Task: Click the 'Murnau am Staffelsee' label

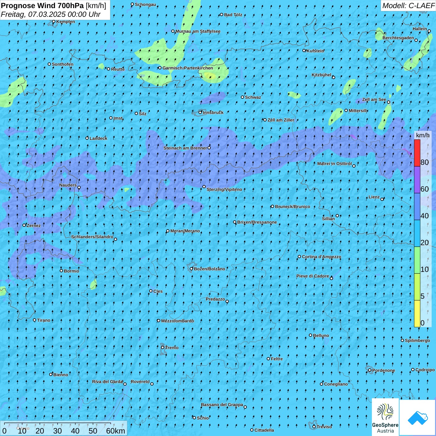Action: click(x=198, y=31)
